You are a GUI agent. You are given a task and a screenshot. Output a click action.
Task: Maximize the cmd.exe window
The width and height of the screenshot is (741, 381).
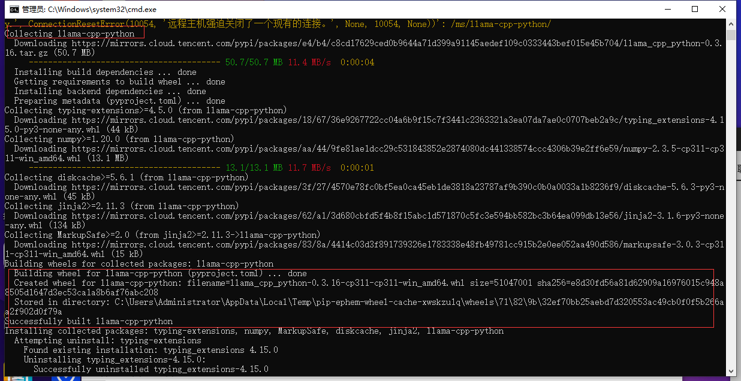695,9
